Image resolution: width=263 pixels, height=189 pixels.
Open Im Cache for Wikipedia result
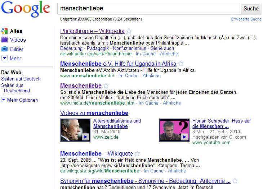(x=146, y=54)
